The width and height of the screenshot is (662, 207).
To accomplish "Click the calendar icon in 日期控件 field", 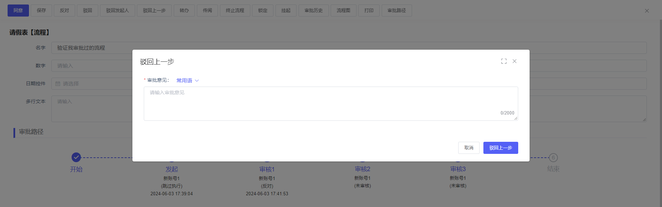I will pyautogui.click(x=58, y=84).
